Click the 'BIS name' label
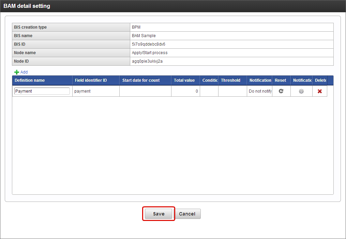Image resolution: width=346 pixels, height=239 pixels. point(23,36)
